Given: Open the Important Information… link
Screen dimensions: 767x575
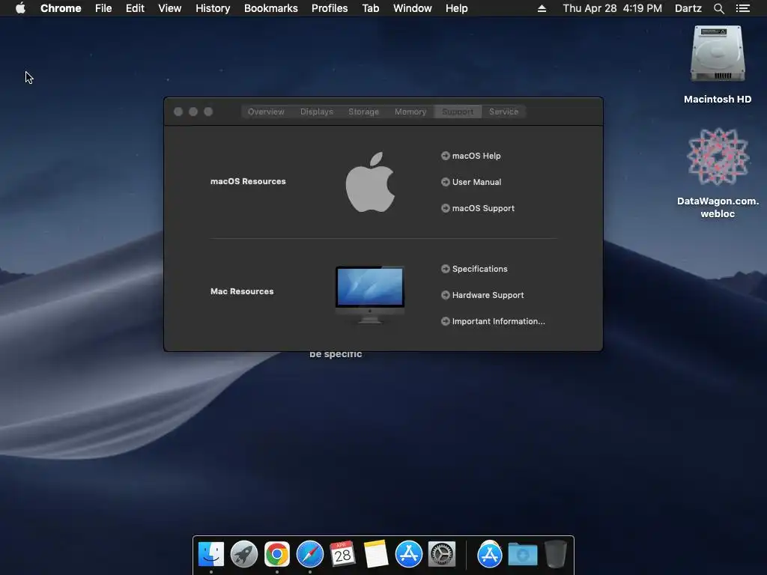Looking at the screenshot, I should pos(498,321).
